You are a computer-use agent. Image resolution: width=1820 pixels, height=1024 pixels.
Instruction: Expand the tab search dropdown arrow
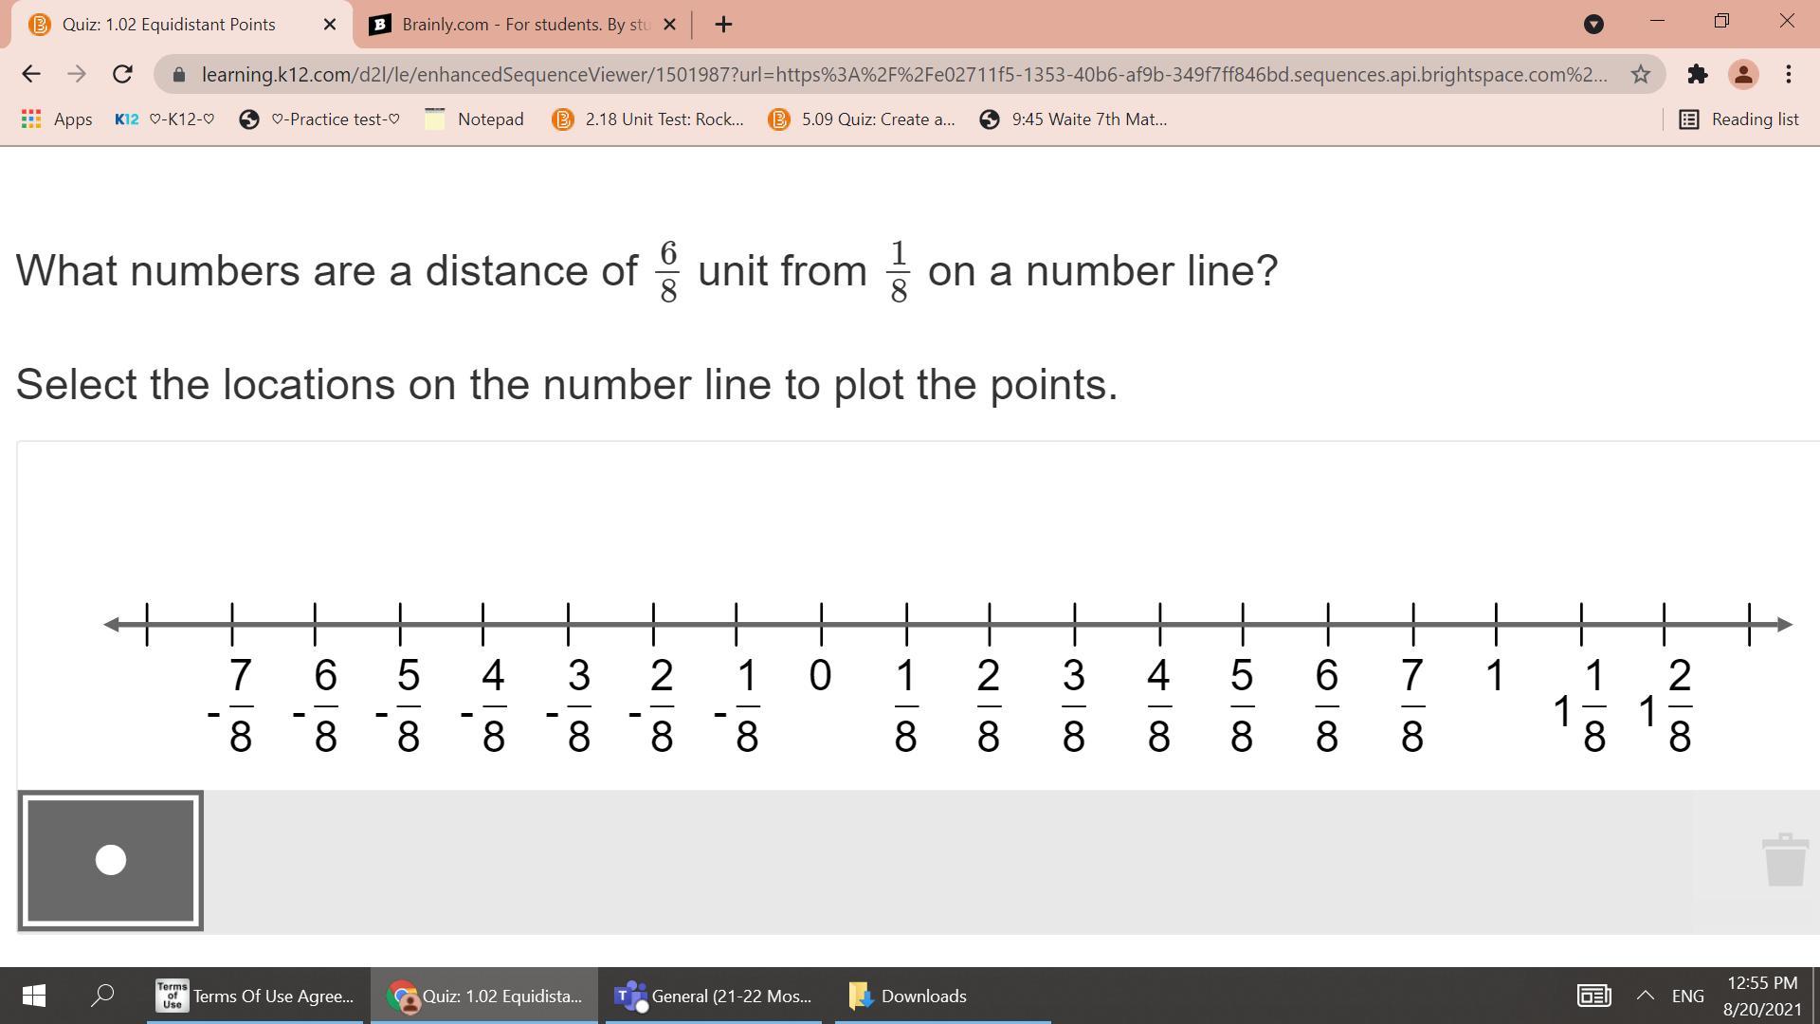pos(1593,25)
